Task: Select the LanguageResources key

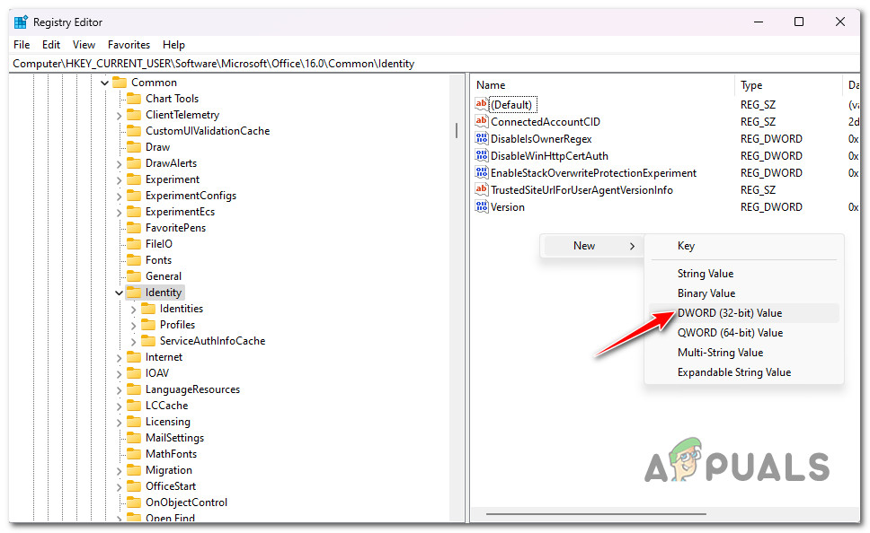Action: 192,389
